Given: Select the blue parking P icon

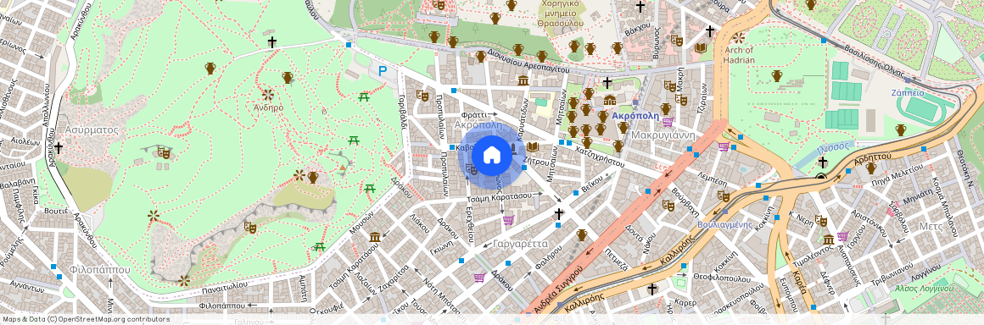Looking at the screenshot, I should click(x=383, y=71).
